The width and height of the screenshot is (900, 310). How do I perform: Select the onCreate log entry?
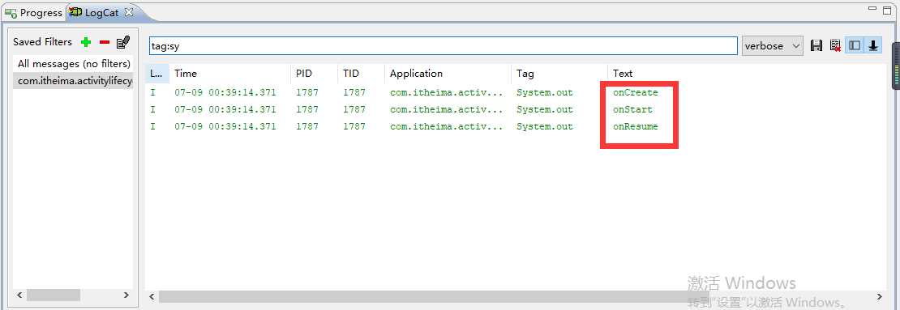515,92
